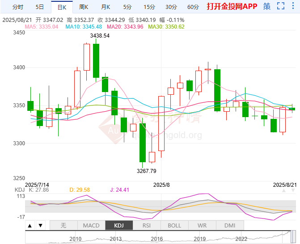Switch to the 5分 interval tab
The image size is (300, 244).
(127, 7)
